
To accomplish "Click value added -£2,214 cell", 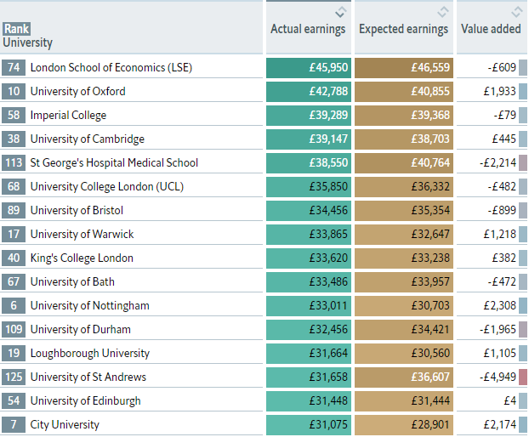I will (492, 163).
